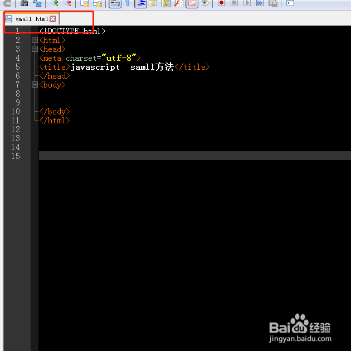
Task: Click the command-window icon at toolbar end
Action: click(x=290, y=3)
